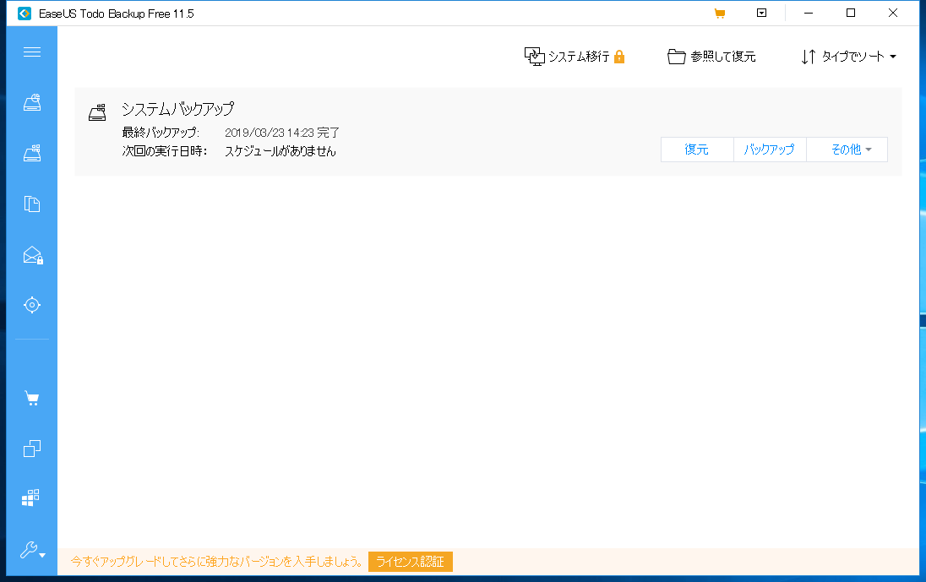Expand the その他 dropdown
Image resolution: width=926 pixels, height=582 pixels.
(x=846, y=149)
